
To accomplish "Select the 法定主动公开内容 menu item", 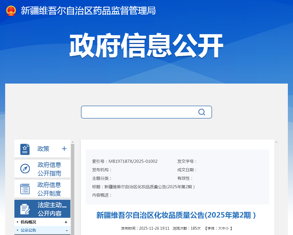I will coord(42,209).
